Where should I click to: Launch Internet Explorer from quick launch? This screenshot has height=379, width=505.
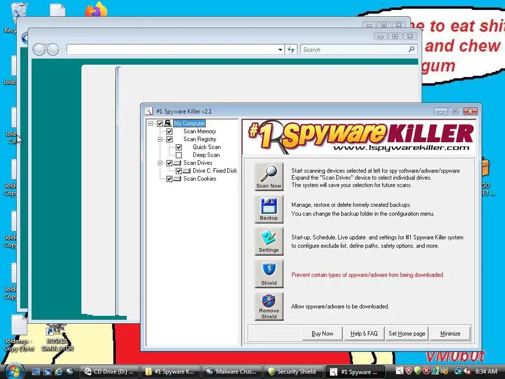tap(59, 372)
